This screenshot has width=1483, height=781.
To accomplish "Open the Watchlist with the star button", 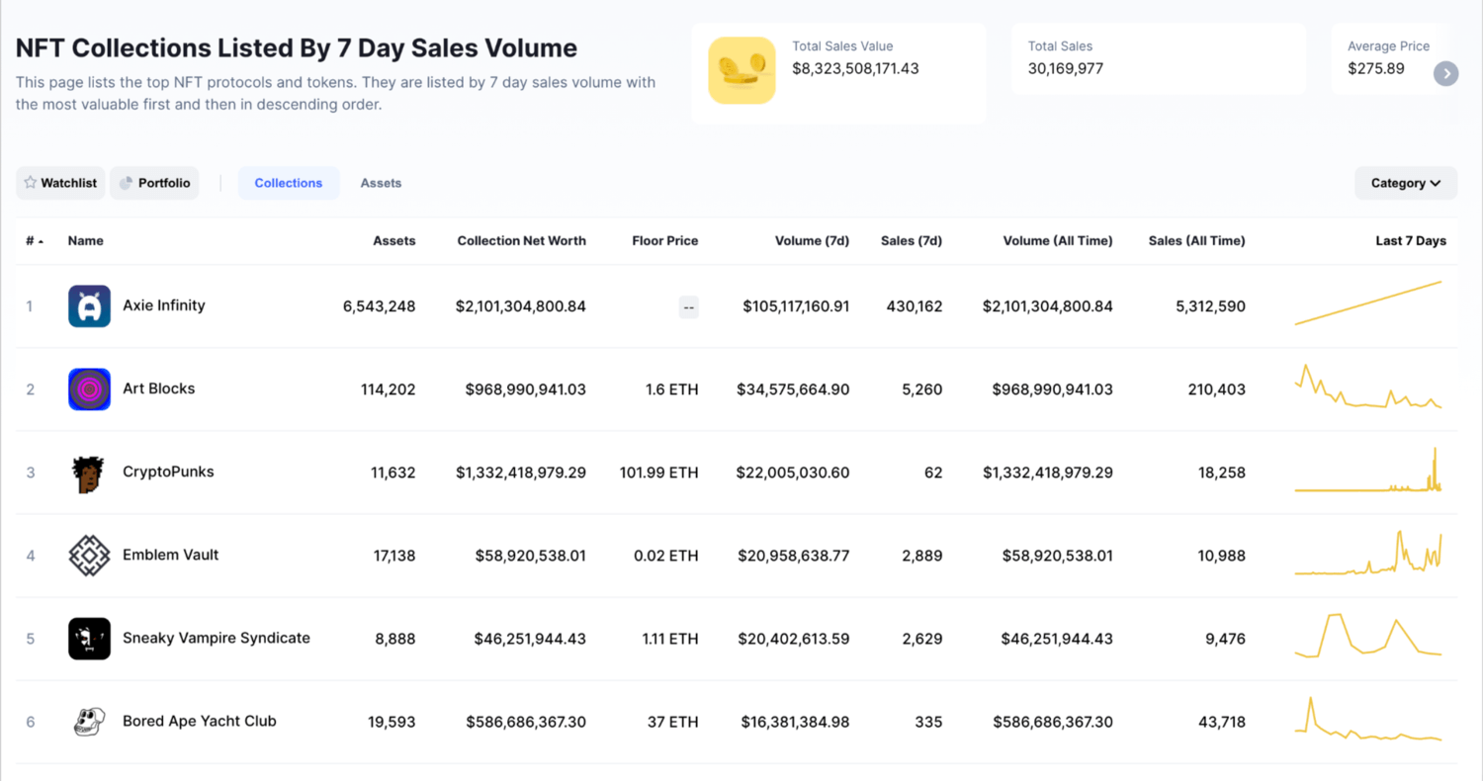I will [x=60, y=183].
